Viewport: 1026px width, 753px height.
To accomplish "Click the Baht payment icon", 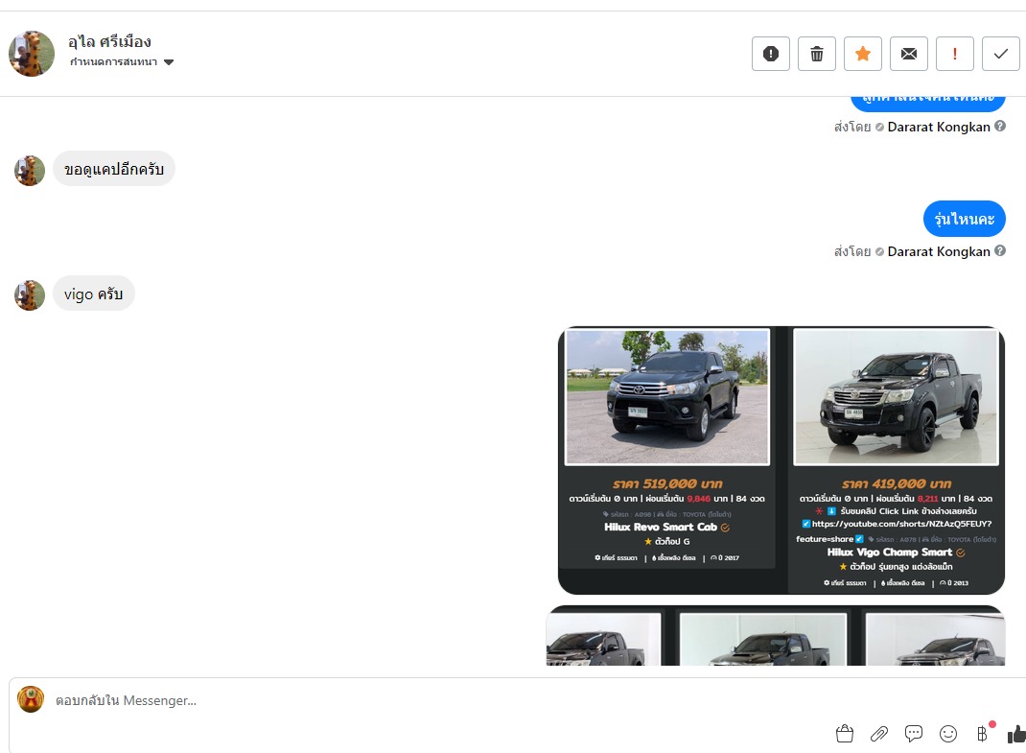I will pos(982,734).
